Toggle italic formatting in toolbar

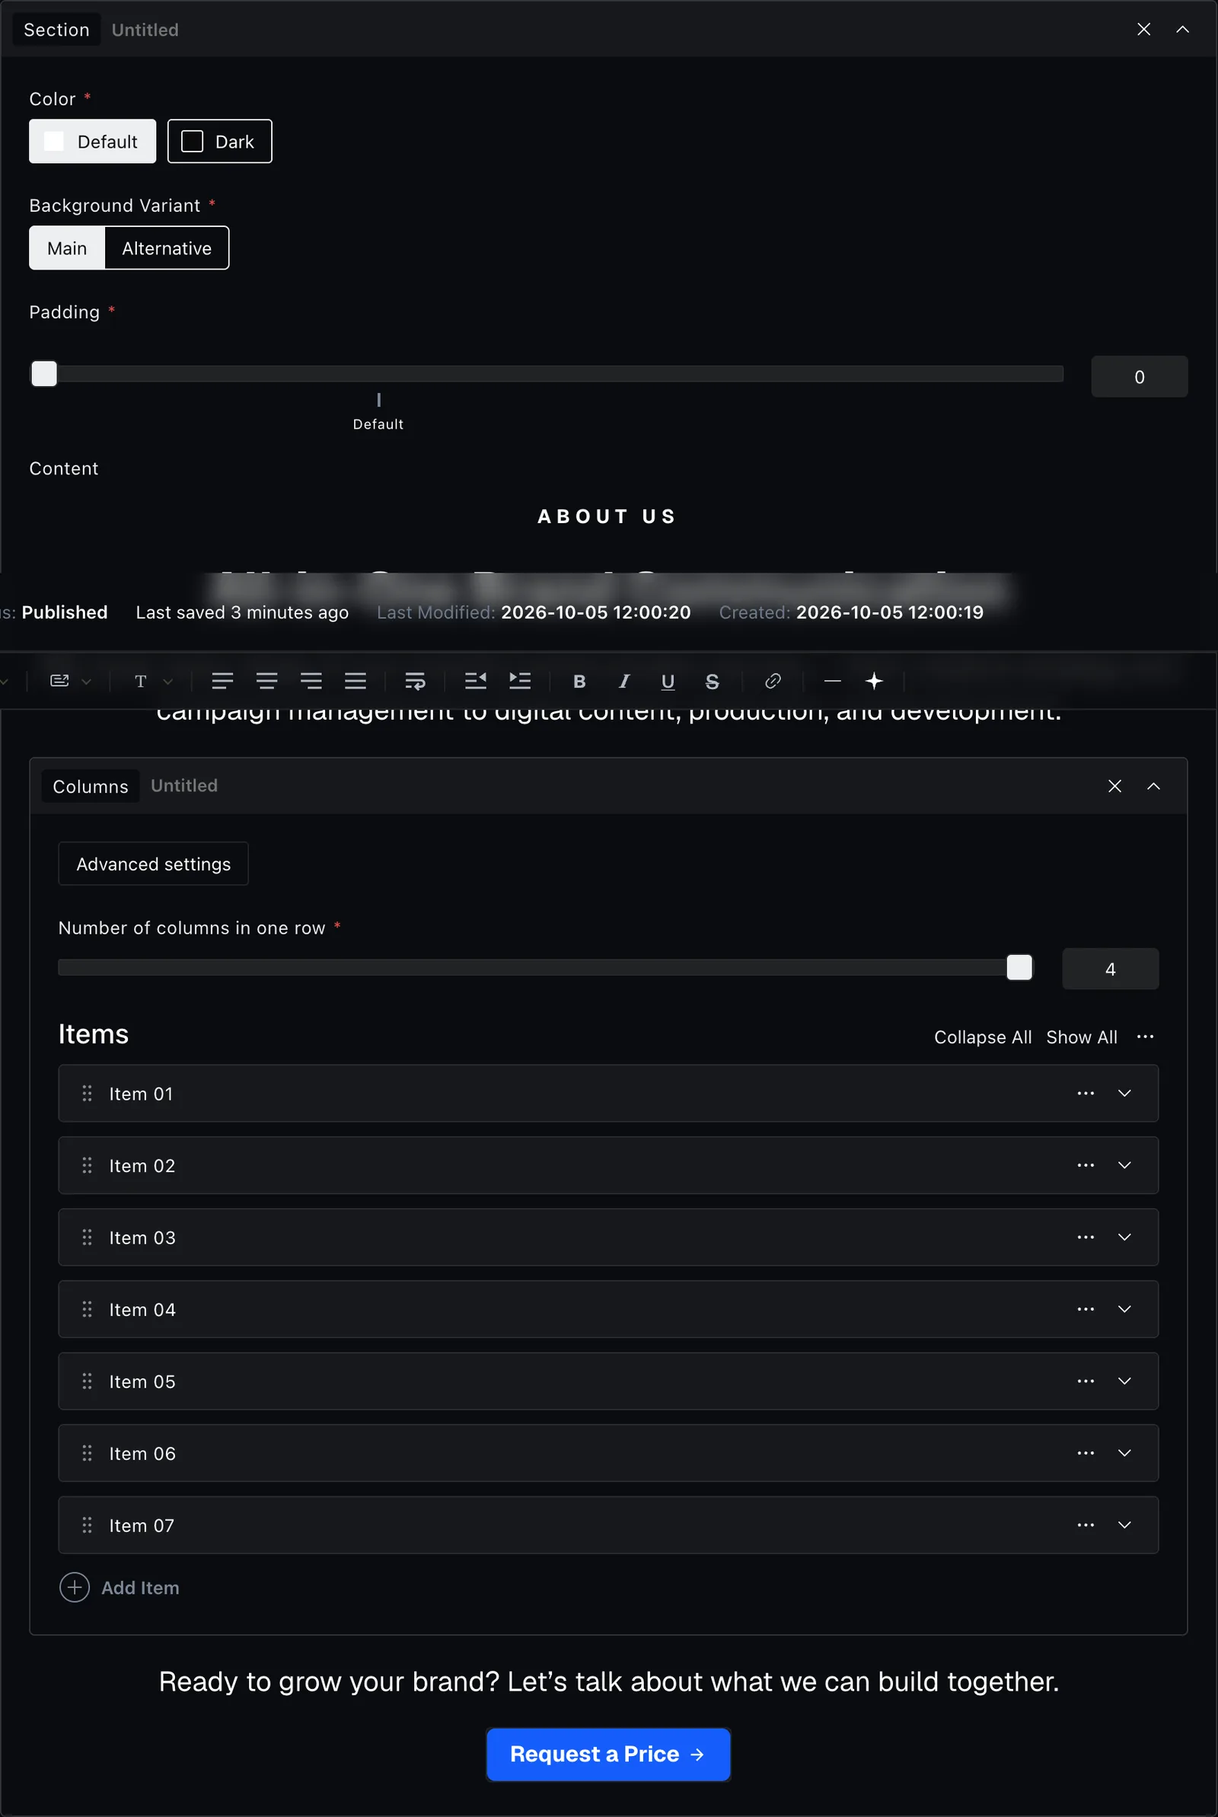pyautogui.click(x=623, y=682)
